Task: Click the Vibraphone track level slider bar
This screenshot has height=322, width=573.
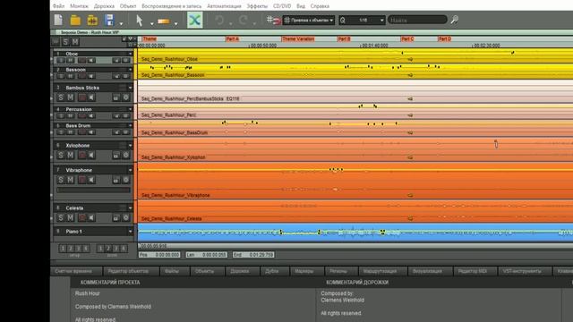Action: [93, 190]
